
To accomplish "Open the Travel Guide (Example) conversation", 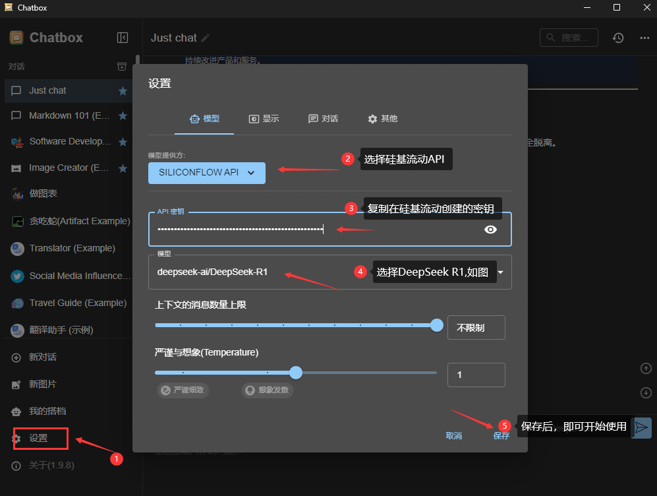I will click(69, 303).
